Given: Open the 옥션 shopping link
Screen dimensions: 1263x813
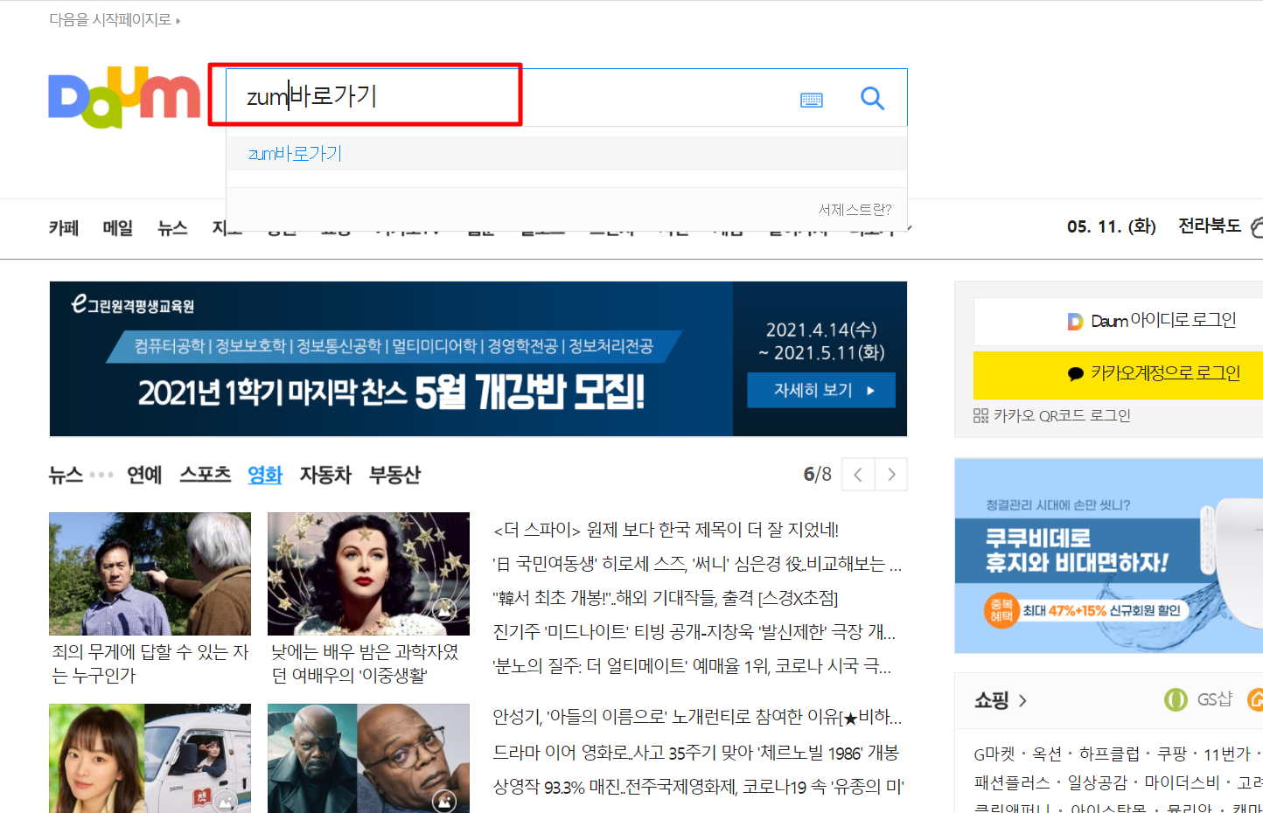Looking at the screenshot, I should 1046,754.
